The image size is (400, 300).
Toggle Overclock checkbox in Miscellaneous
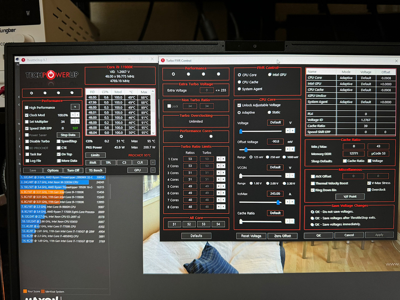(369, 190)
